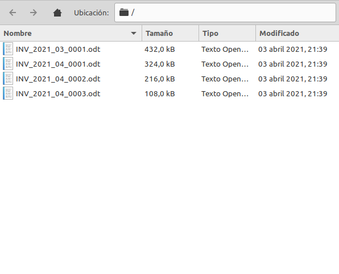339x274 pixels.
Task: Select file name INV_2021_03_0001.odt
Action: [x=58, y=50]
